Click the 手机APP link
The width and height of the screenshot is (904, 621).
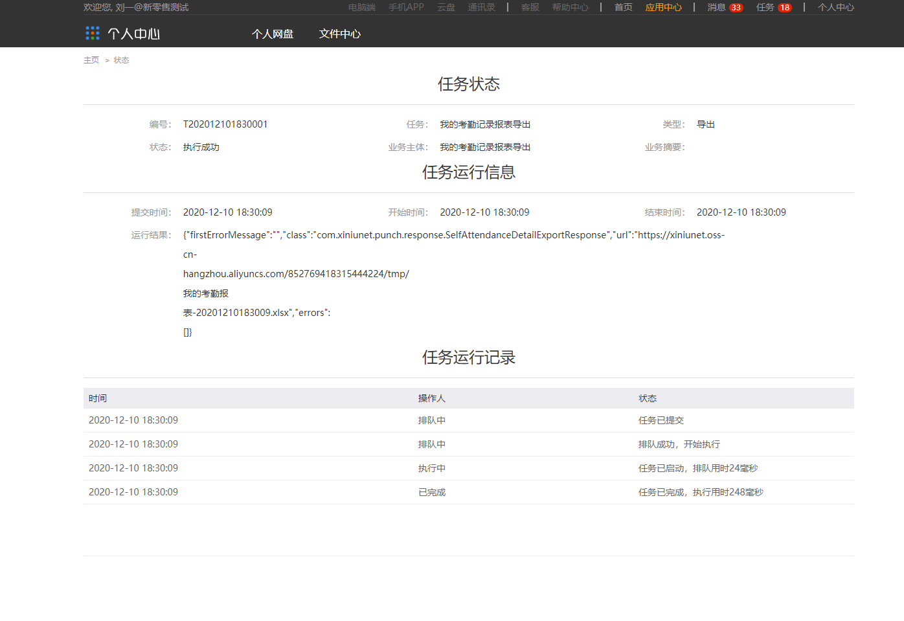point(407,7)
